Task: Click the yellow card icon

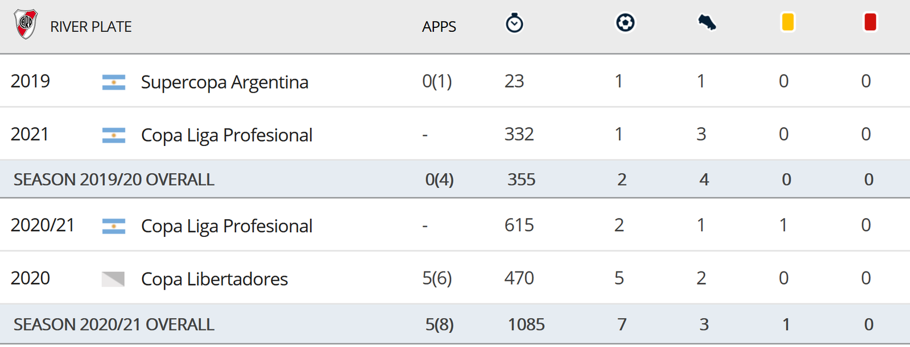Action: coord(788,22)
